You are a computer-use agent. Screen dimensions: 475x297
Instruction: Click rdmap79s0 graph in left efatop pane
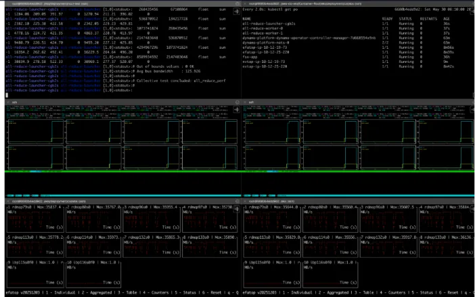(x=35, y=219)
